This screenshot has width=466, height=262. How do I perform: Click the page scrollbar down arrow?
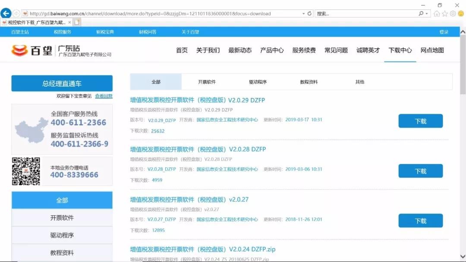pyautogui.click(x=463, y=256)
